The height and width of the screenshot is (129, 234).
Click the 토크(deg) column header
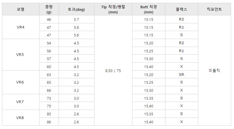pyautogui.click(x=76, y=9)
